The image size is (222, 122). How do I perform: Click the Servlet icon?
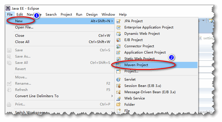[x=118, y=80]
